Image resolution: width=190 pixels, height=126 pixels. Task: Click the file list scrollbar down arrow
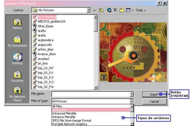pyautogui.click(x=95, y=88)
